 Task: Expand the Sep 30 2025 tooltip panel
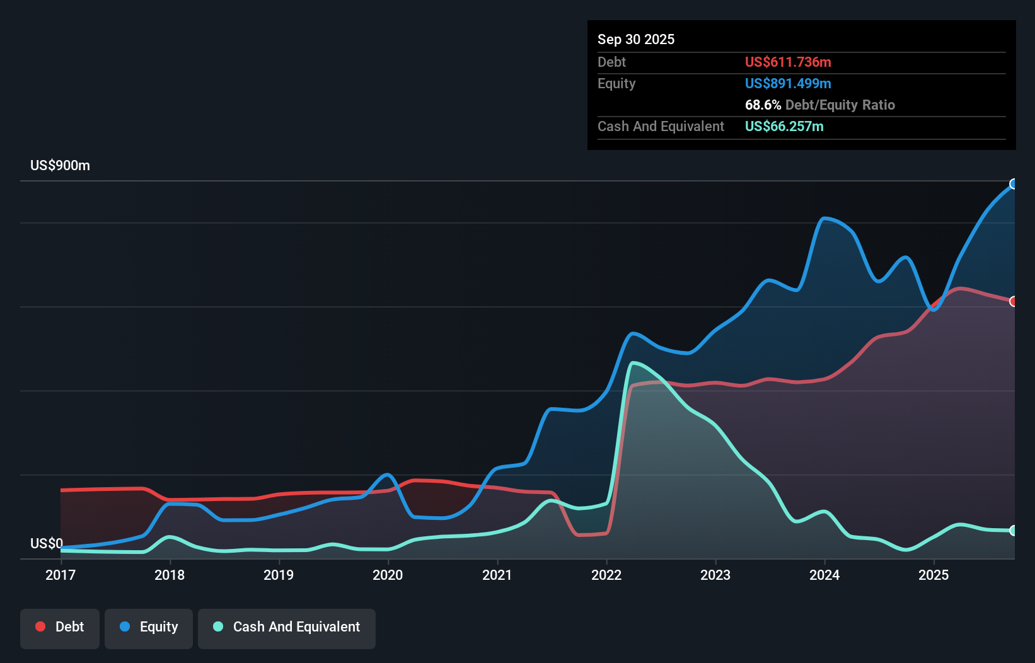coord(637,39)
